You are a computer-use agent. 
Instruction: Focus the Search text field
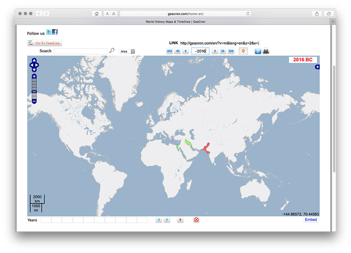pos(81,51)
